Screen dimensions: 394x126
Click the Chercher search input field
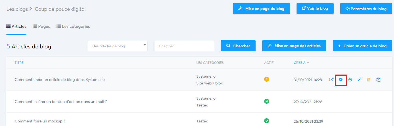(184, 46)
